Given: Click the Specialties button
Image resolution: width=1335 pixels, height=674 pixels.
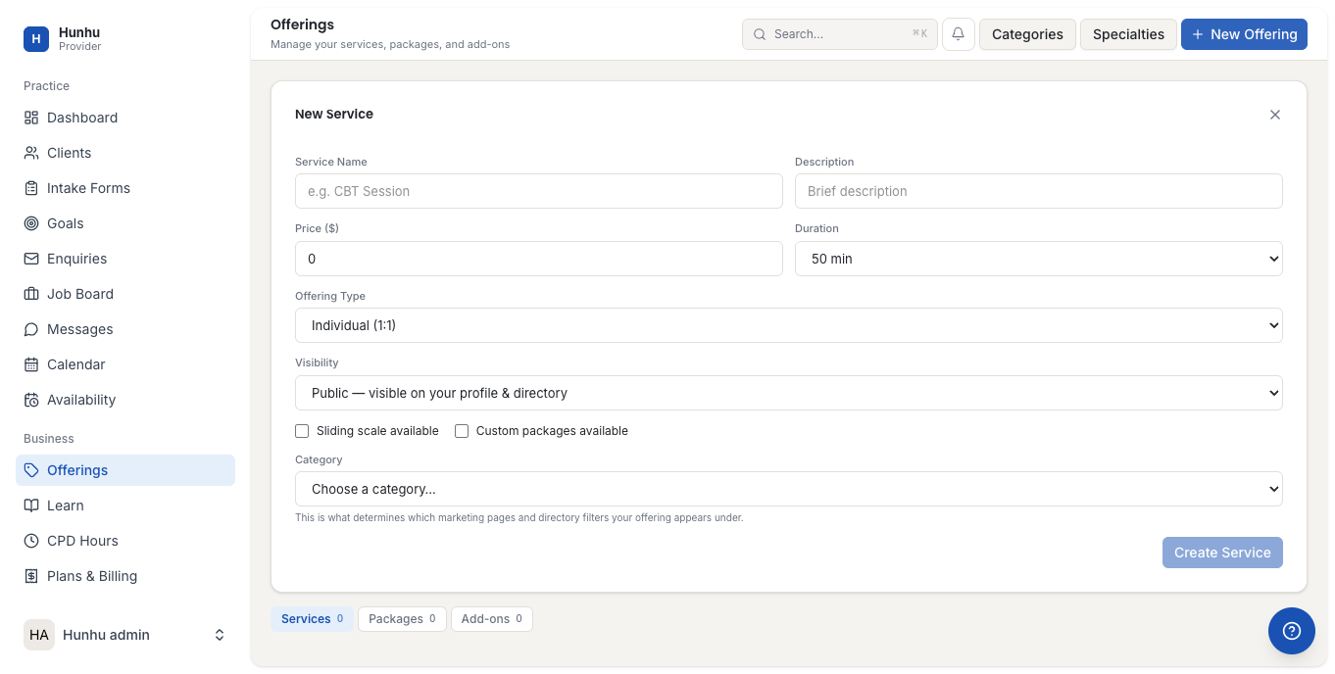Looking at the screenshot, I should coord(1128,34).
